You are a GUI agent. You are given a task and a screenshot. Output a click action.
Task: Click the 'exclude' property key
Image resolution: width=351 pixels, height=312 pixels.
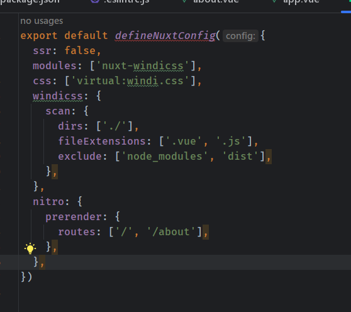coord(80,156)
